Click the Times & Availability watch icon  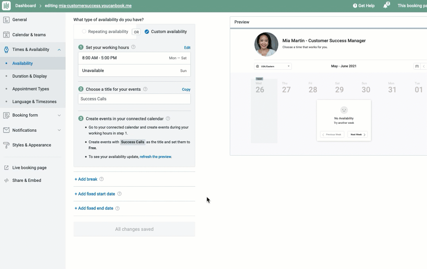[x=6, y=50]
